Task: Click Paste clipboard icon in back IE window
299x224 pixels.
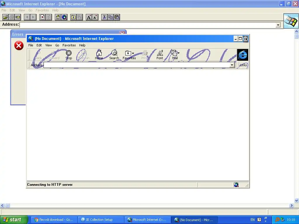Action: pyautogui.click(x=117, y=17)
